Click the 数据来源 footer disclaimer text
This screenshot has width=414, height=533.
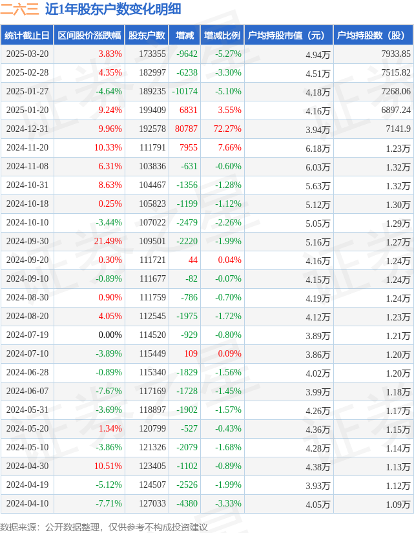tap(104, 527)
